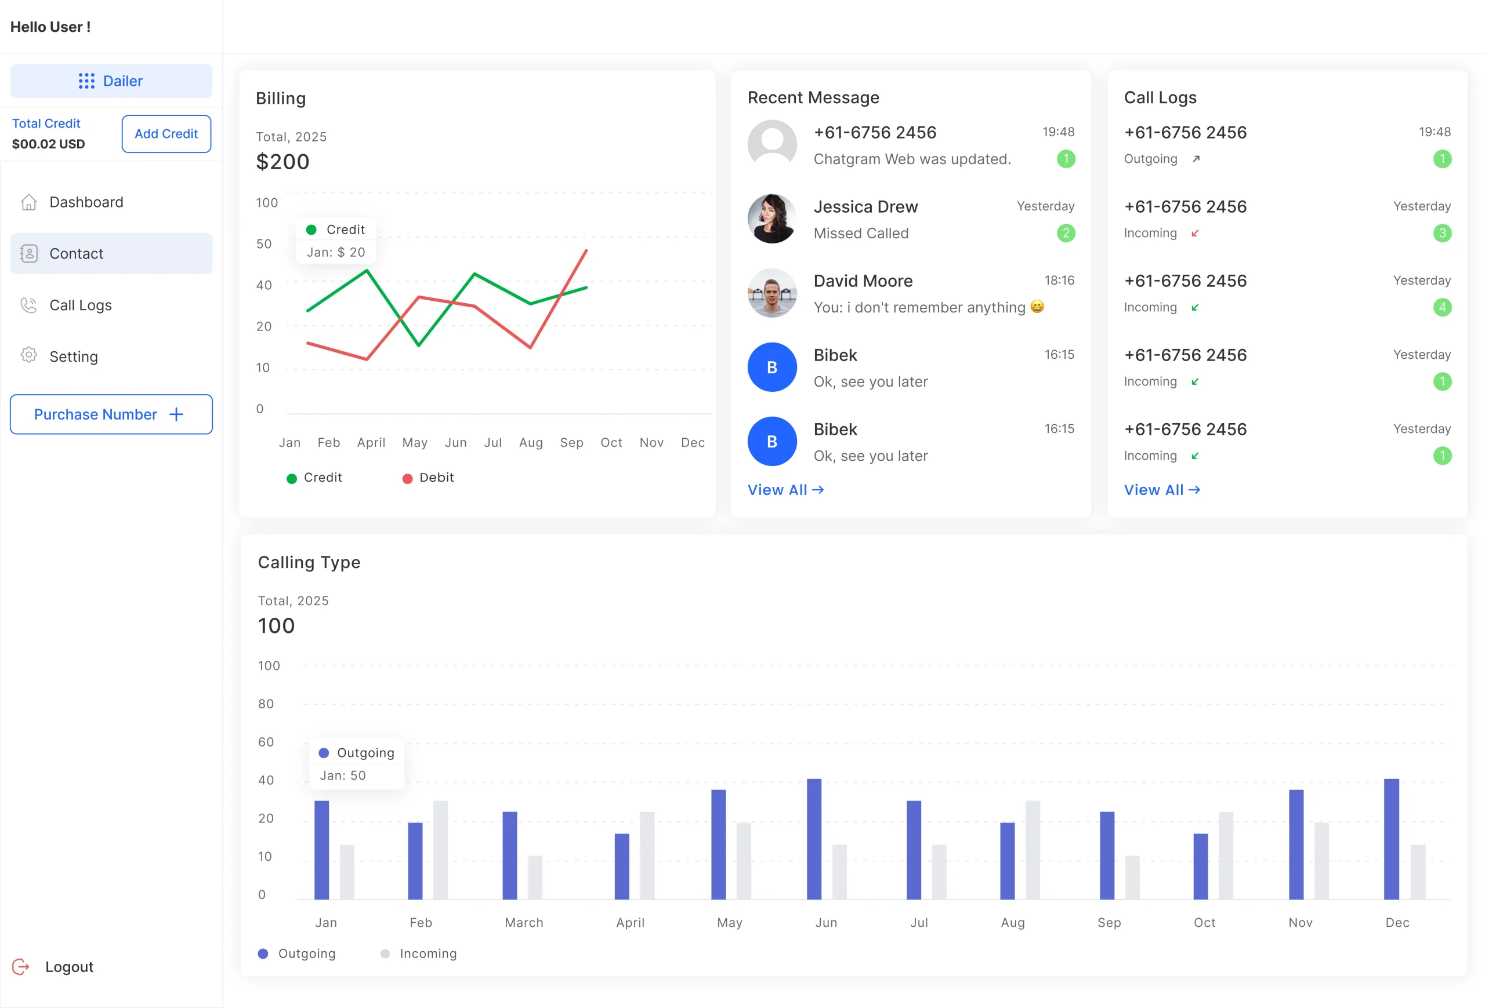Open Call Logs in the sidebar
This screenshot has height=1008, width=1485.
pos(81,305)
